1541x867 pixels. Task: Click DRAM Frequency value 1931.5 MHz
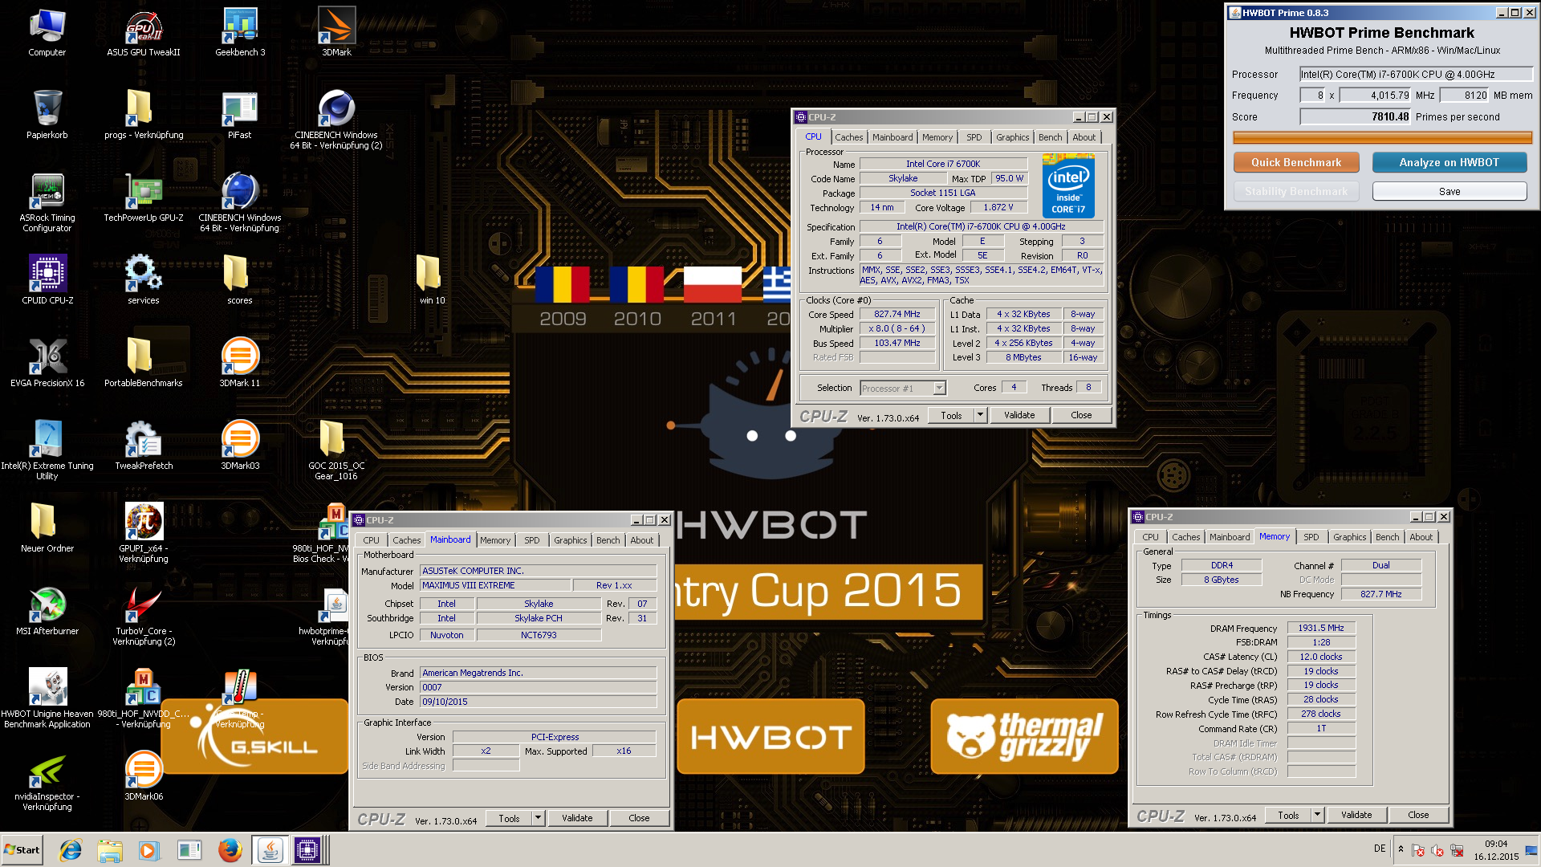(1321, 628)
